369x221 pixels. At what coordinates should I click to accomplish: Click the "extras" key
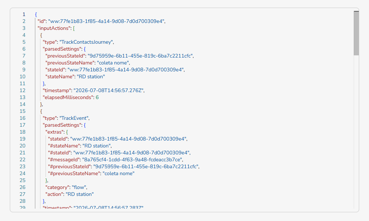tap(55, 132)
